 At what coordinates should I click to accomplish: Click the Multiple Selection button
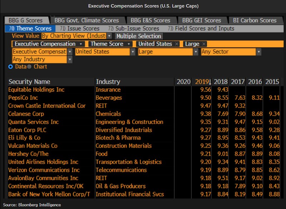tap(139, 36)
